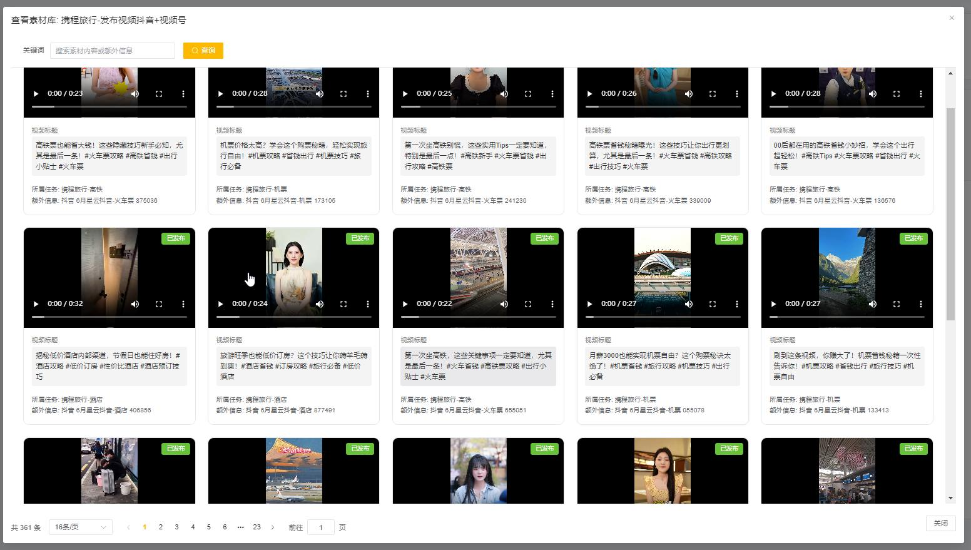Play the video of card 133413
This screenshot has height=550, width=971.
coord(773,304)
